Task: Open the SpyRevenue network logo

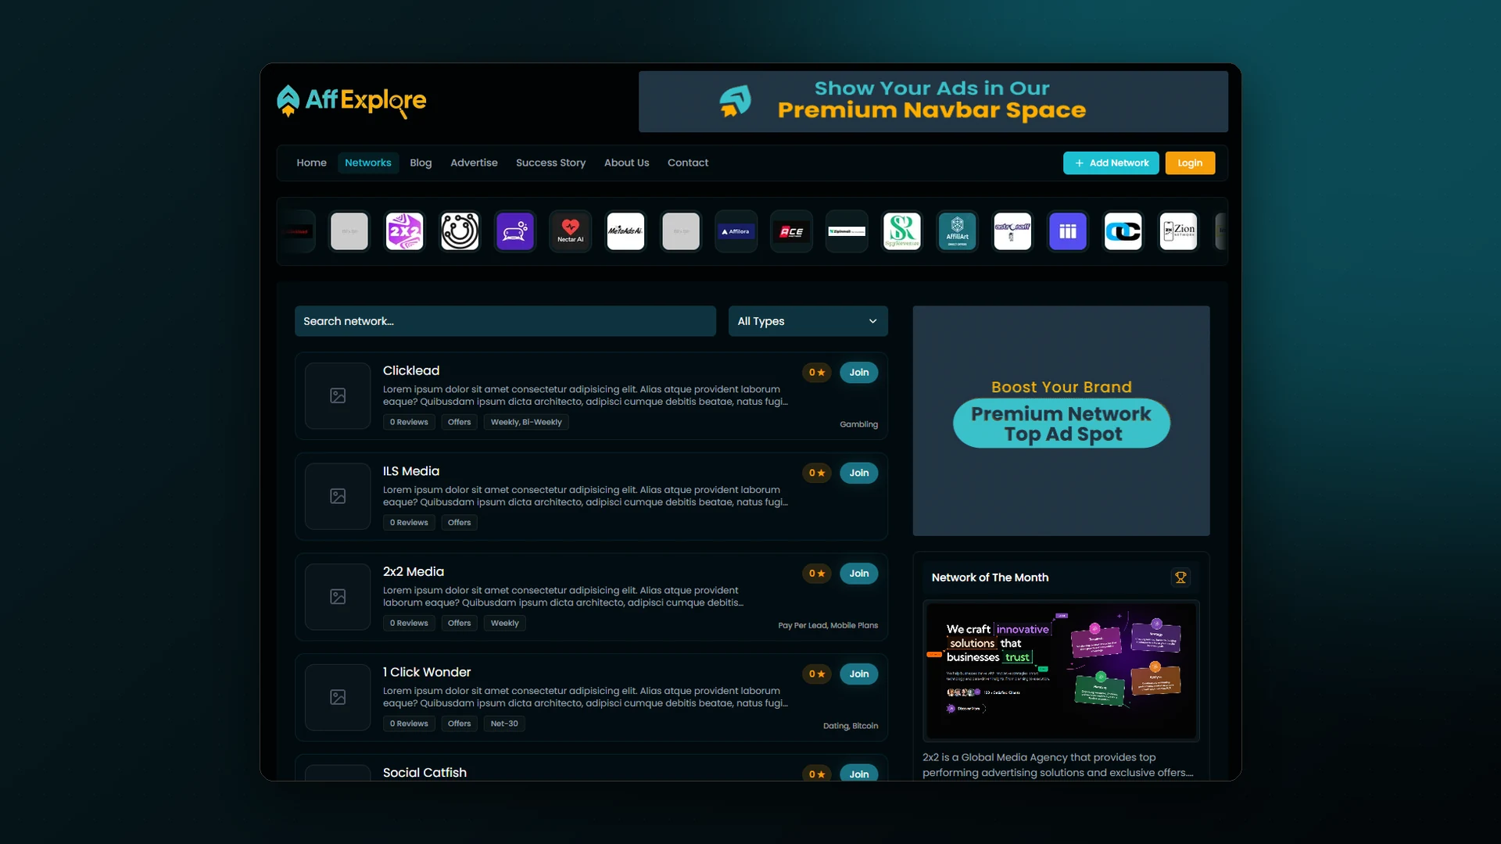Action: point(902,231)
